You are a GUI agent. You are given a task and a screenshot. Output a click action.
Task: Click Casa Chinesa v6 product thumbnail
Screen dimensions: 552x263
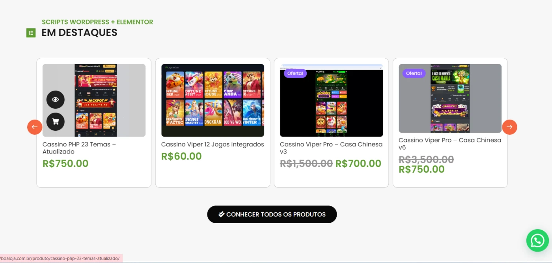pos(450,98)
